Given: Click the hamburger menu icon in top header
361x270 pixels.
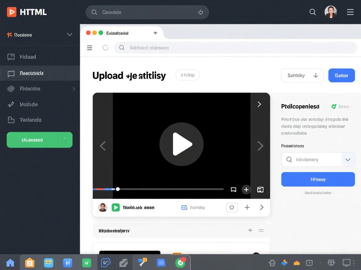Looking at the screenshot, I should (x=350, y=12).
